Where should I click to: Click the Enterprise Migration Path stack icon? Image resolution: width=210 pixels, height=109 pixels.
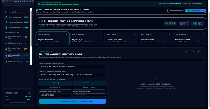click(x=6, y=28)
